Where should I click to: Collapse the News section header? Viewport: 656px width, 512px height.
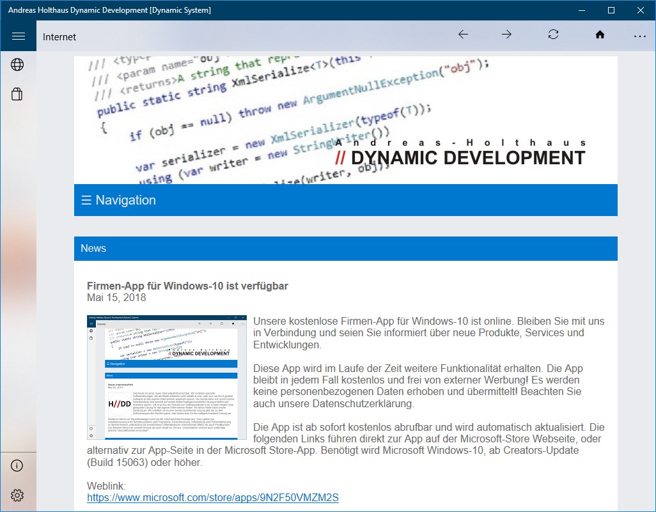93,248
